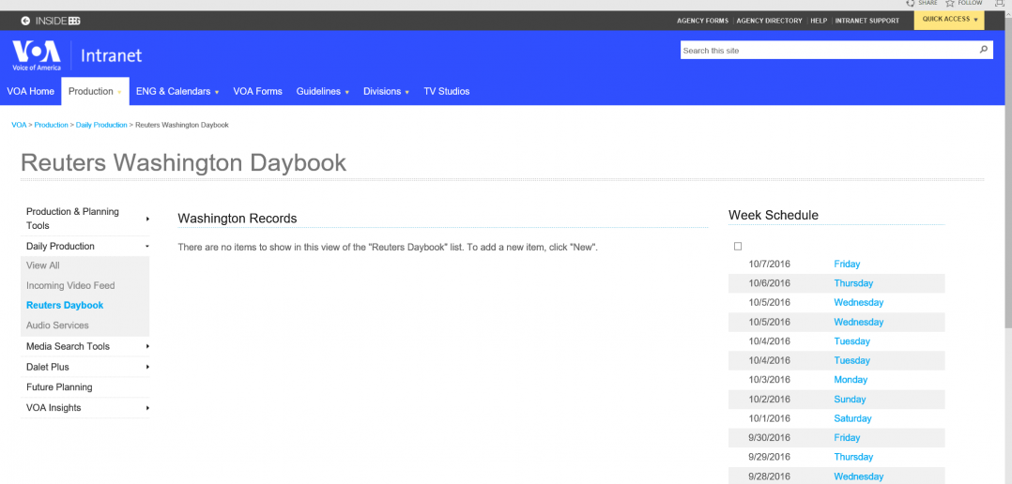Image resolution: width=1012 pixels, height=484 pixels.
Task: Open the TV Studios menu item
Action: pos(447,92)
